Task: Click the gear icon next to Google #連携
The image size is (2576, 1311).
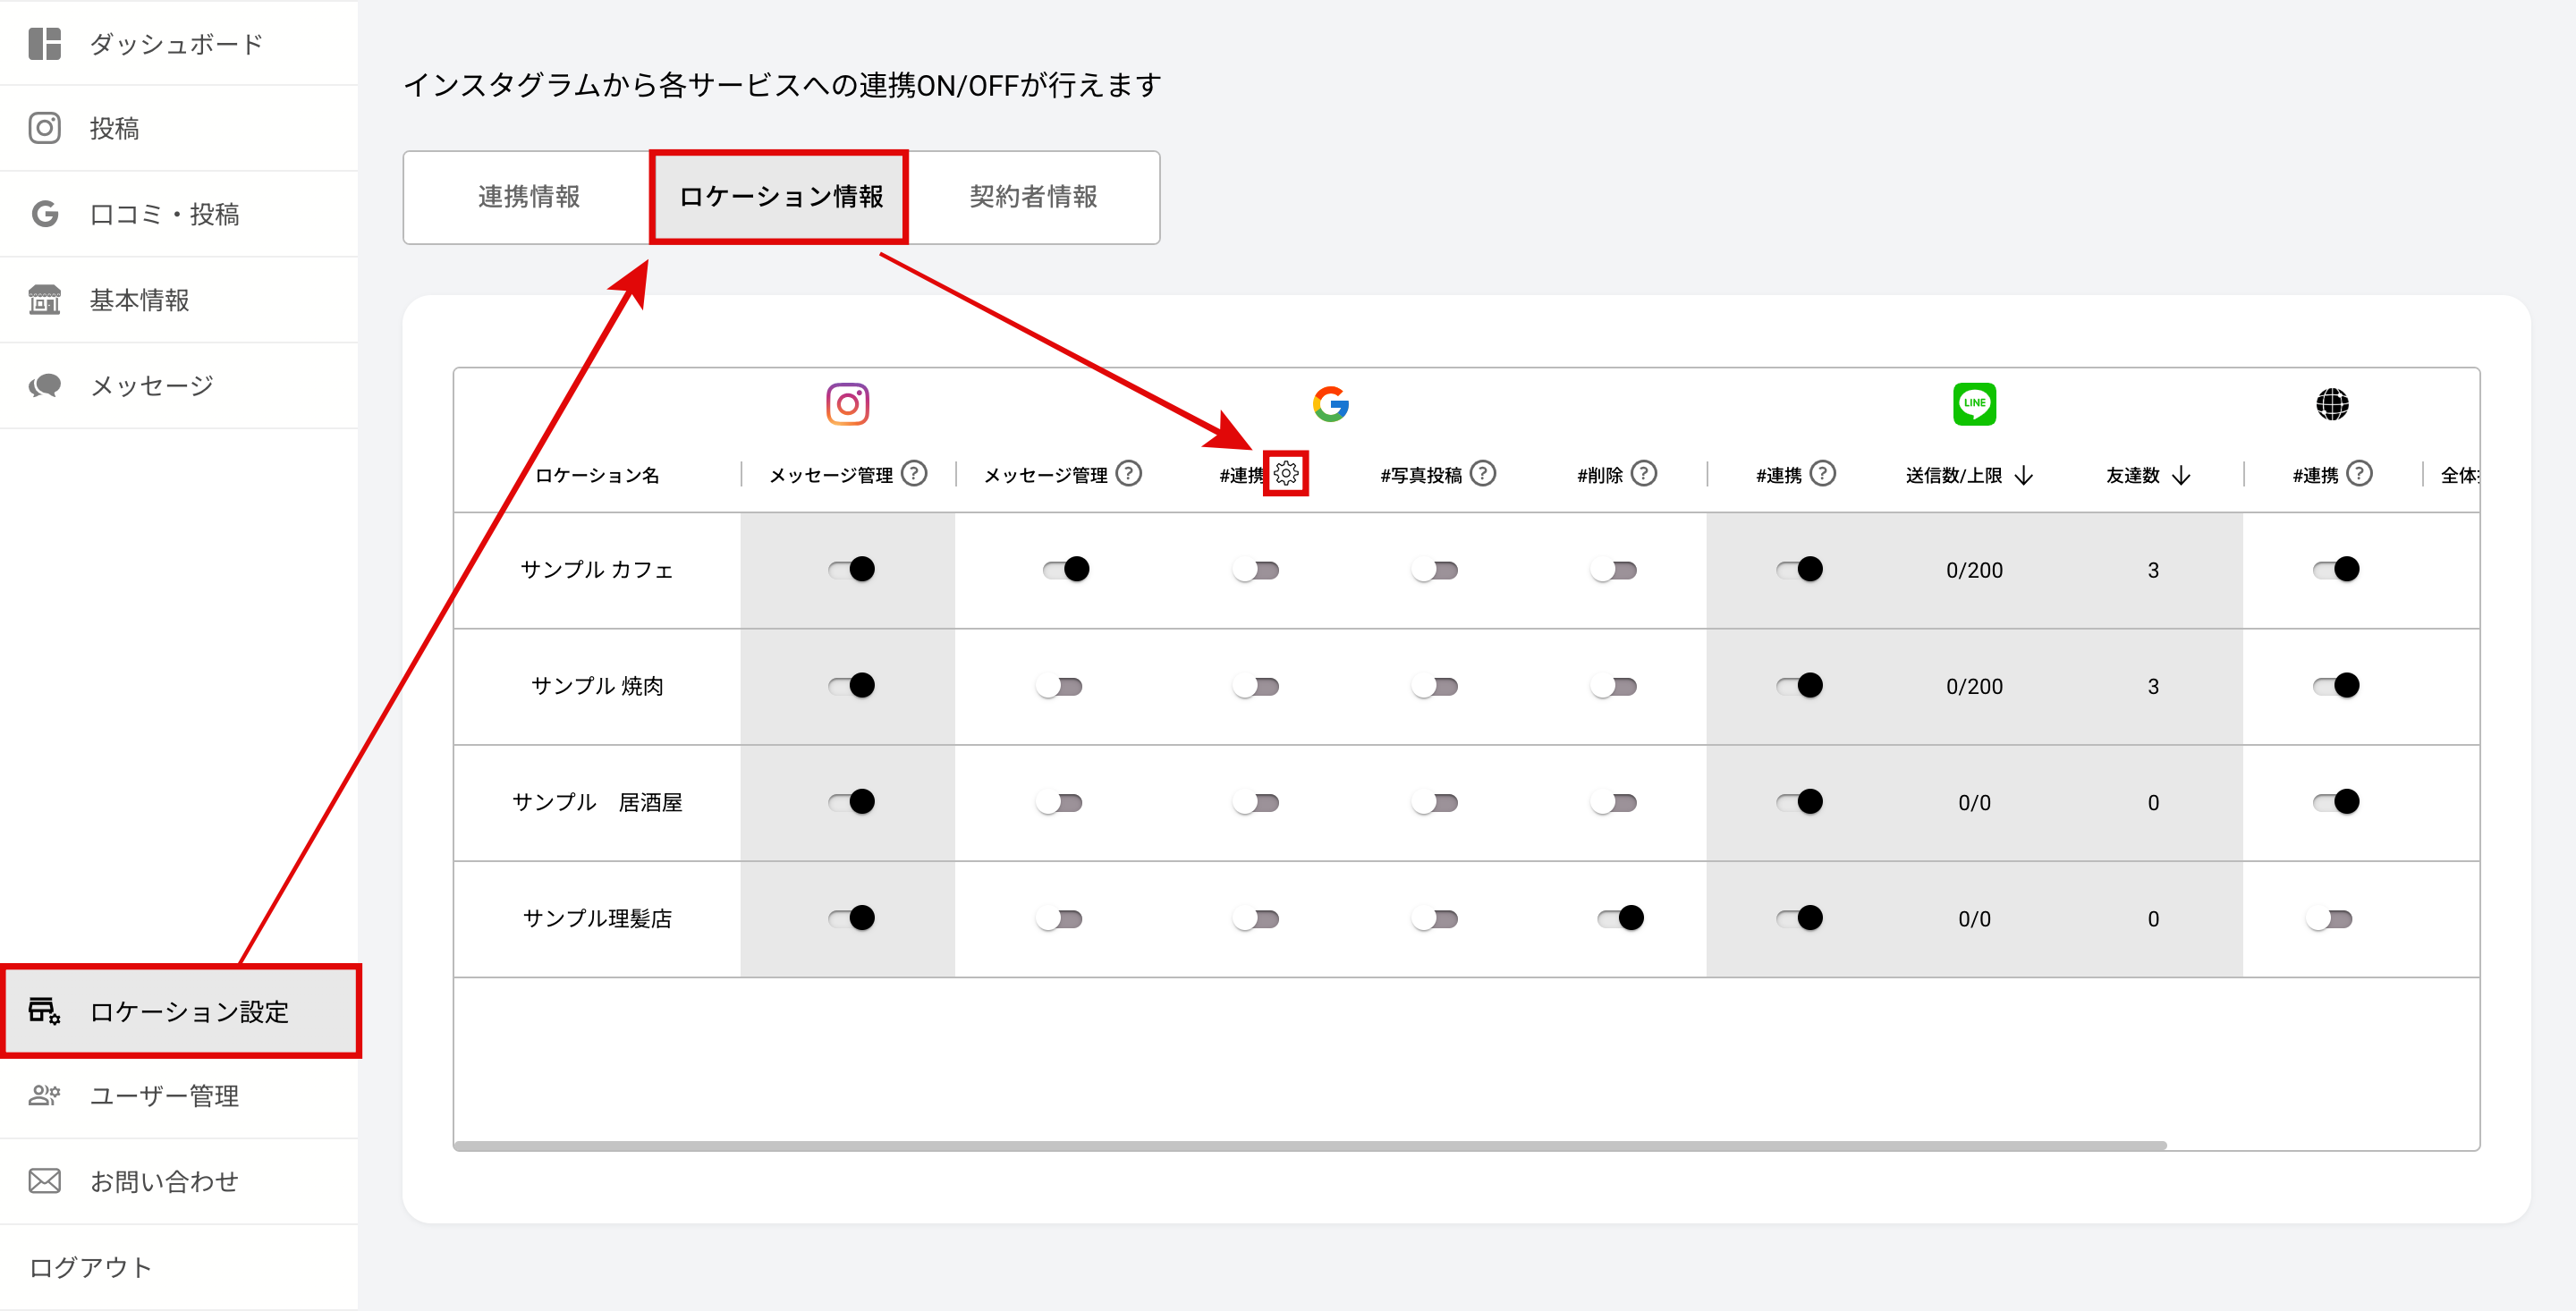Action: pyautogui.click(x=1288, y=473)
